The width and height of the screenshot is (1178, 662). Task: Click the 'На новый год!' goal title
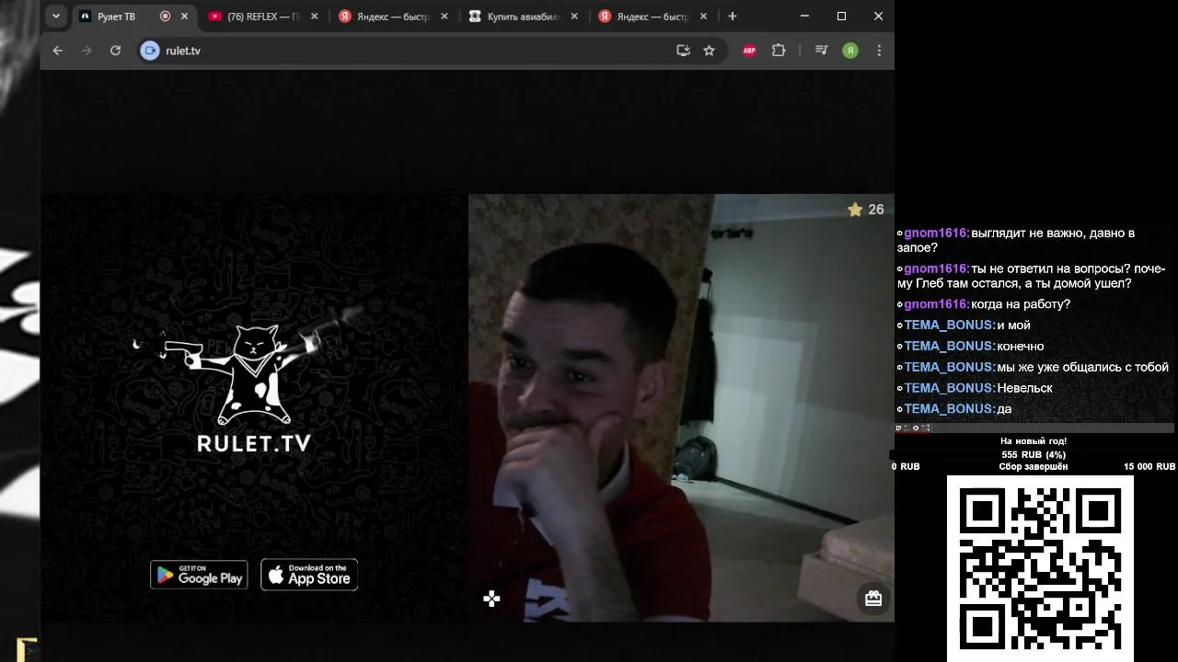[x=1034, y=441]
